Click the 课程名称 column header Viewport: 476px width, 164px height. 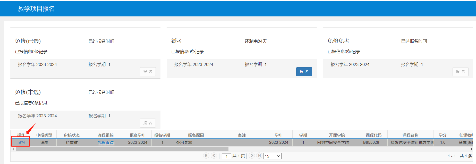pyautogui.click(x=411, y=135)
